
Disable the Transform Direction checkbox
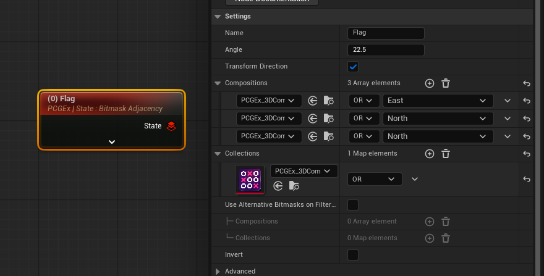pos(353,67)
